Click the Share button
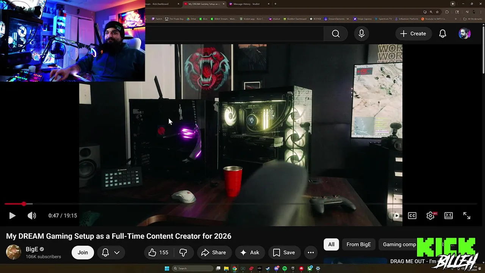This screenshot has width=485, height=273. coord(214,253)
